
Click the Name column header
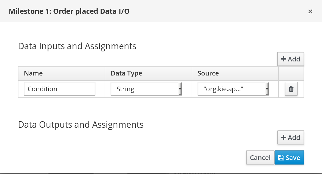coord(33,73)
